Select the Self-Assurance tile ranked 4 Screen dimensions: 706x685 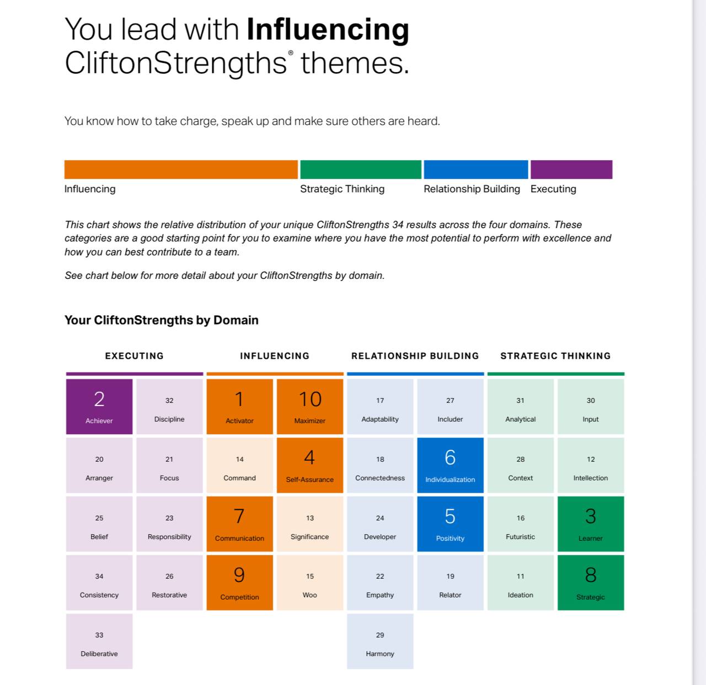point(310,465)
